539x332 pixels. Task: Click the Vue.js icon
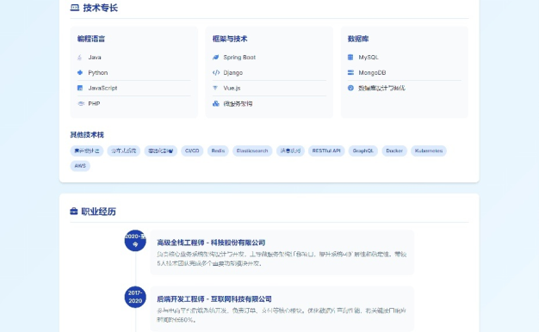[215, 88]
